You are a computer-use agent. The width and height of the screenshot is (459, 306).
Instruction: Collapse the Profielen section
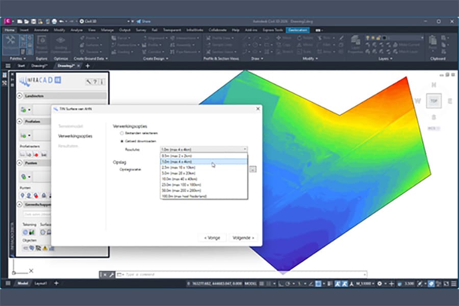coord(20,121)
